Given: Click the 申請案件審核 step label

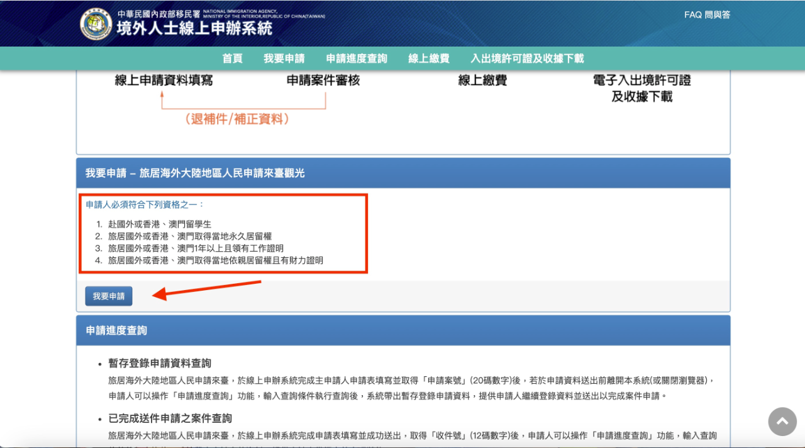Looking at the screenshot, I should coord(323,81).
